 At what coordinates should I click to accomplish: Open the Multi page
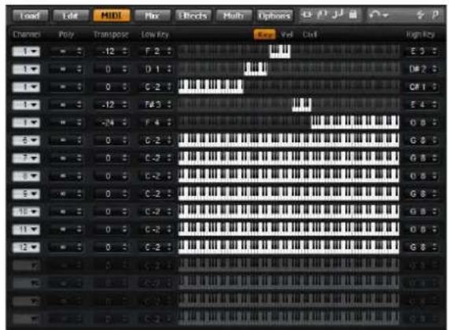(234, 16)
